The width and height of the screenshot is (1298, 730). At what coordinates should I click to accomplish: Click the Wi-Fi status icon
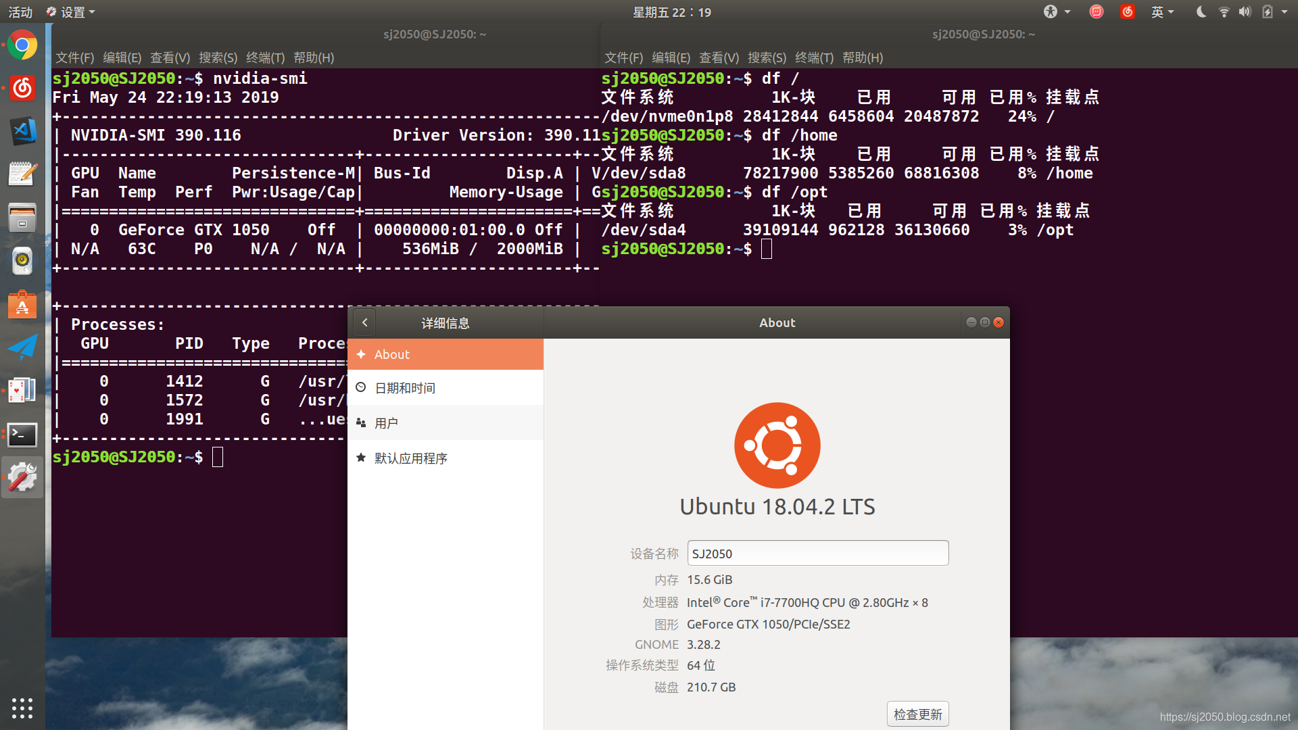pos(1224,11)
